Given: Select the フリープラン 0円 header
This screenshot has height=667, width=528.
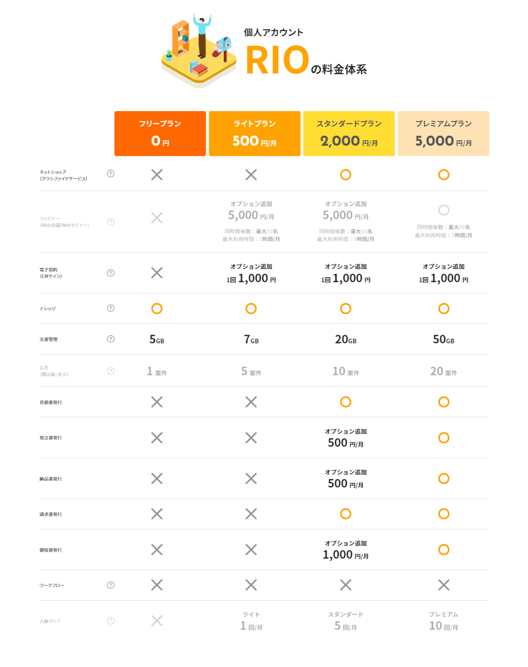Looking at the screenshot, I should pyautogui.click(x=160, y=133).
